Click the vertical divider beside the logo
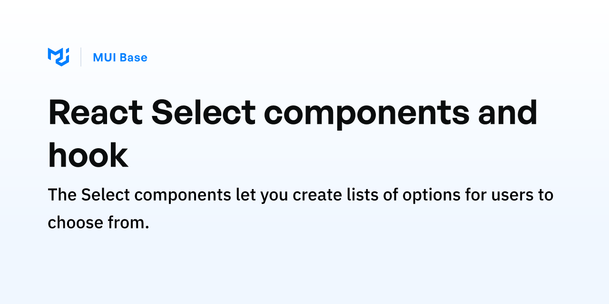 (x=81, y=57)
